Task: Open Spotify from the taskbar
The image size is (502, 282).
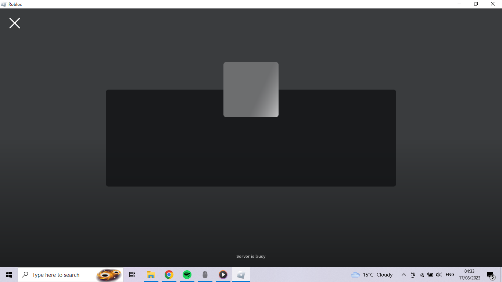Action: coord(187,275)
